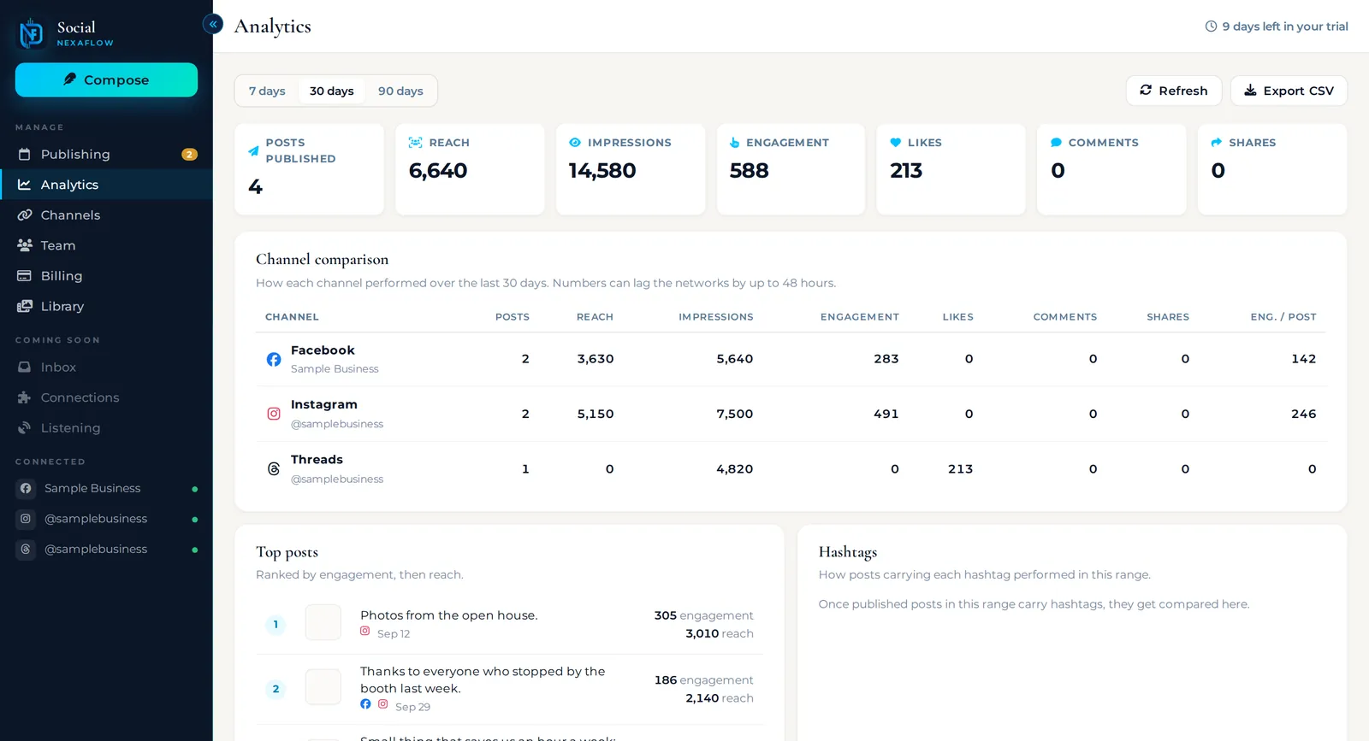
Task: Click the Shares arrow icon
Action: click(1216, 143)
